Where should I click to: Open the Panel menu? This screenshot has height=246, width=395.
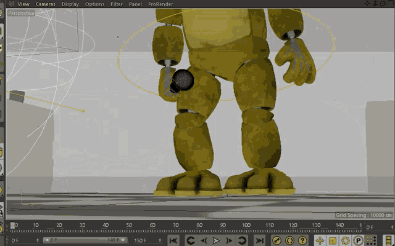coord(135,4)
